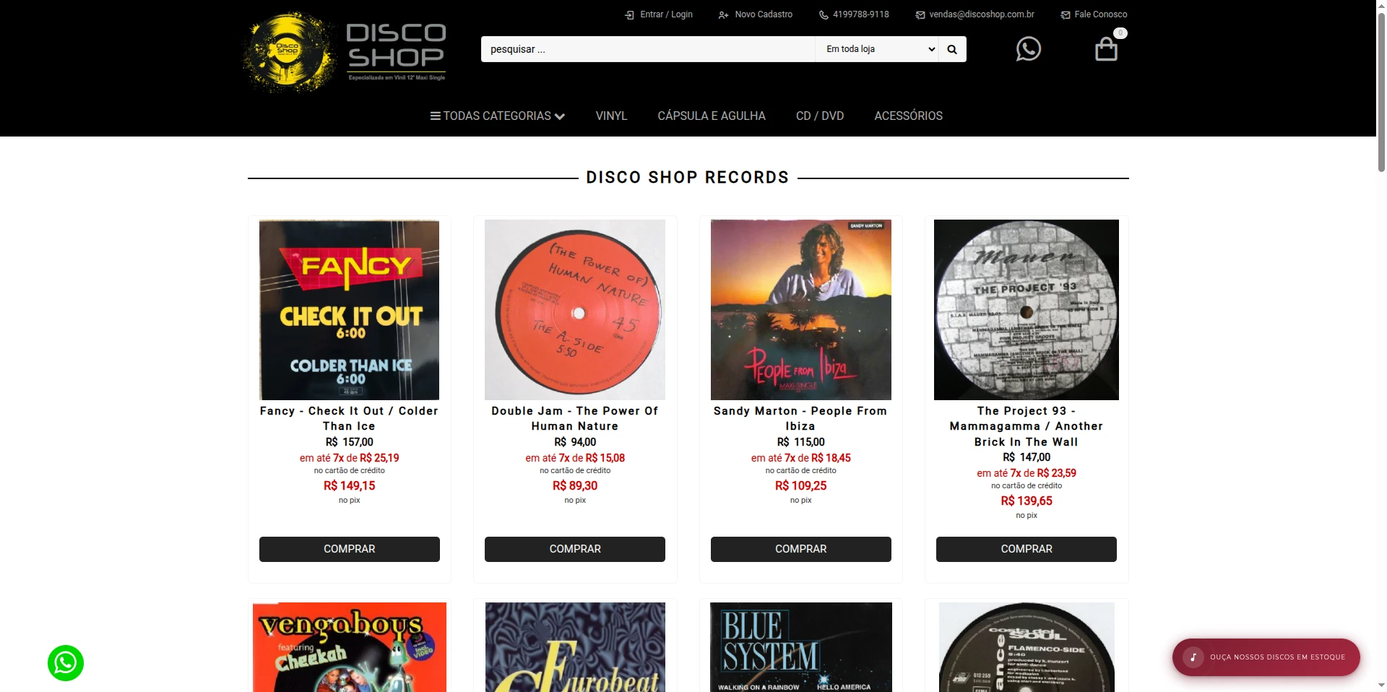
Task: Click Comprar for Sandy Marton record
Action: 801,549
